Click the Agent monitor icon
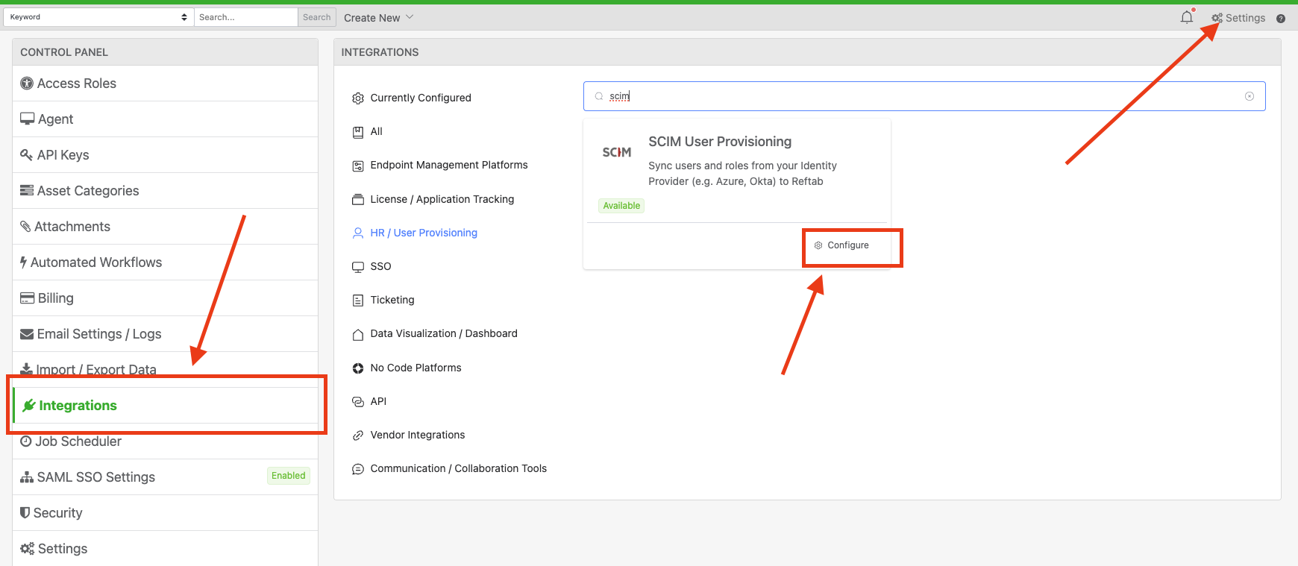This screenshot has width=1298, height=566. point(28,119)
